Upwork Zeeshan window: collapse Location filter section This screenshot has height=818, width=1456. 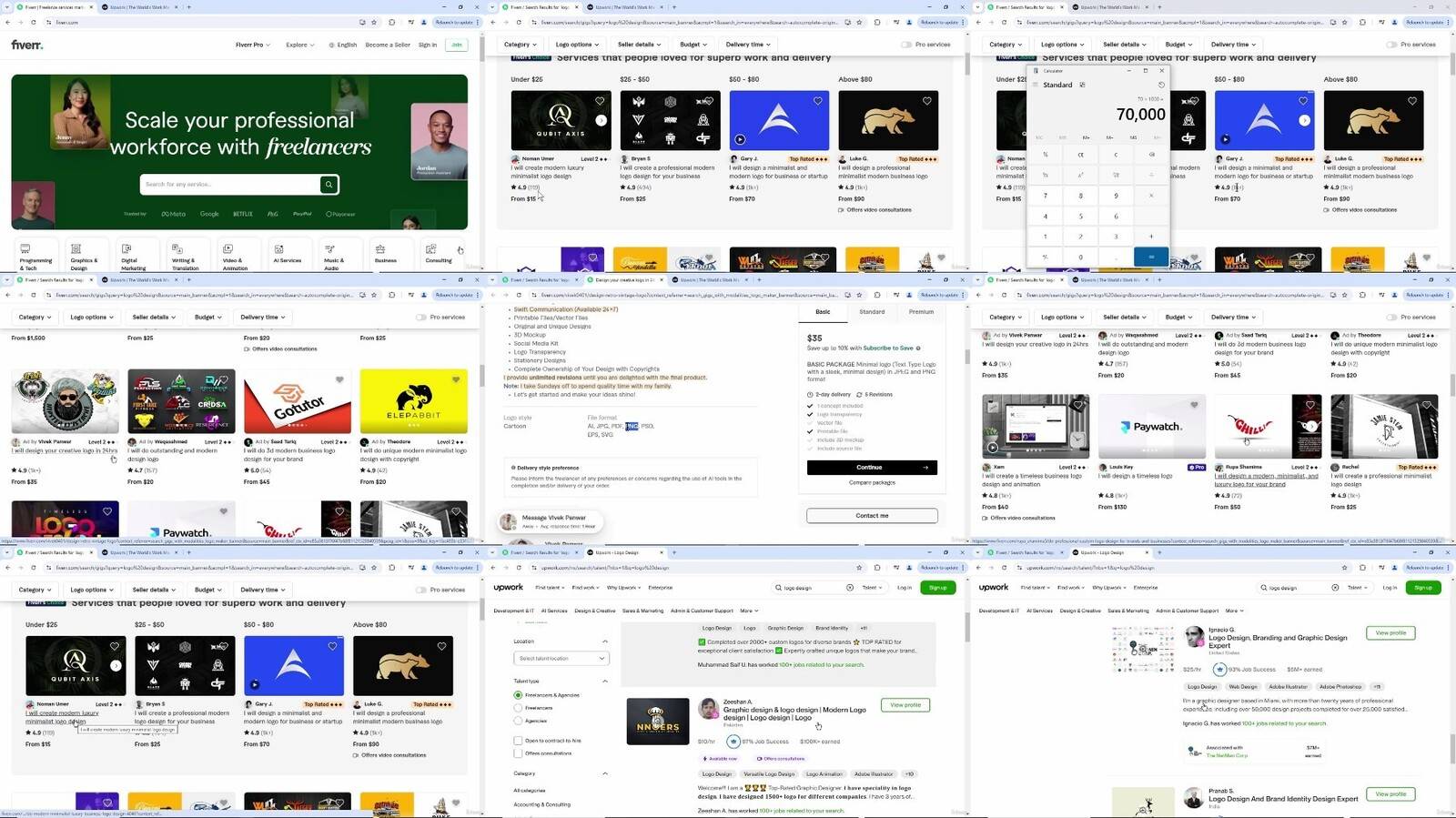[605, 641]
